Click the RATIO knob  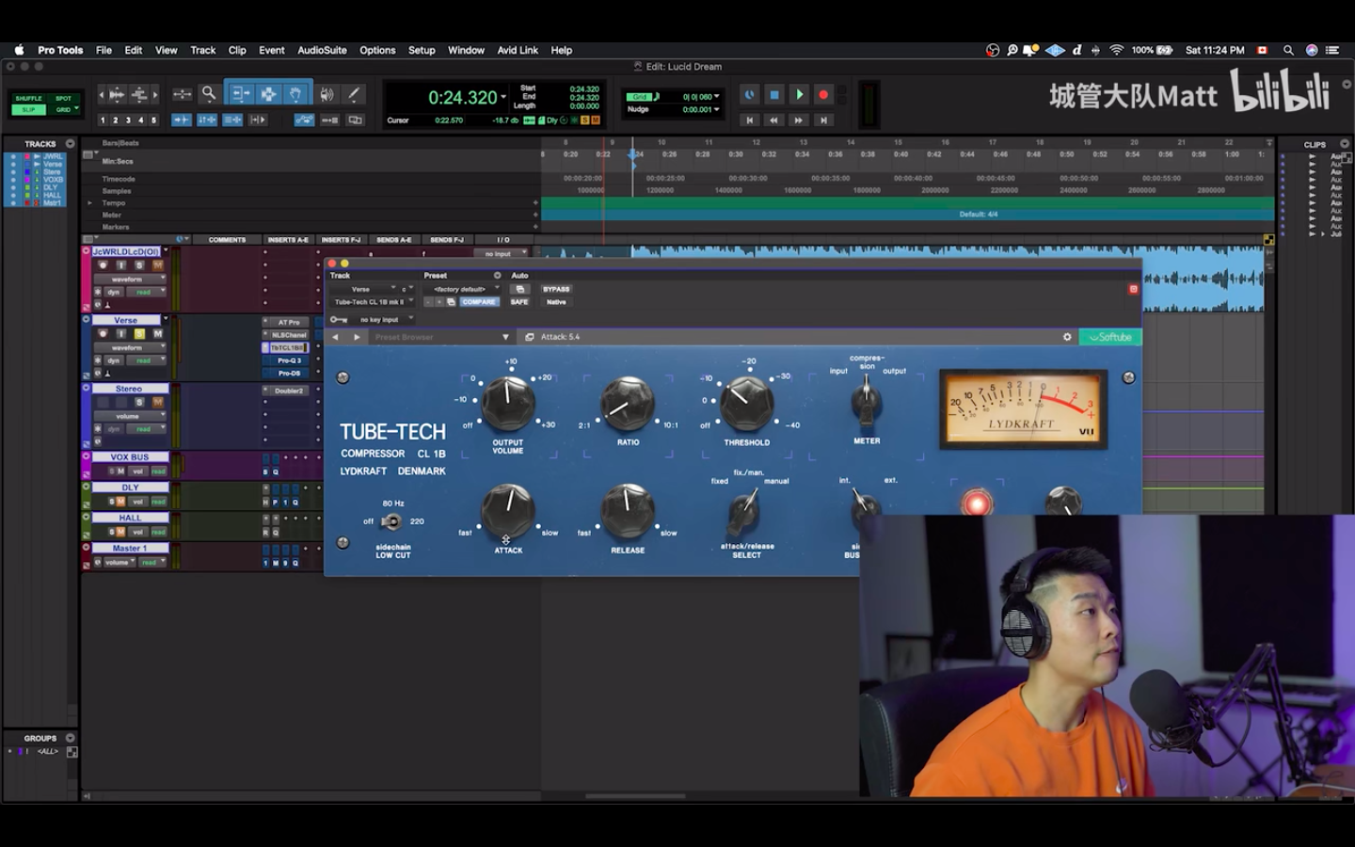pyautogui.click(x=628, y=403)
